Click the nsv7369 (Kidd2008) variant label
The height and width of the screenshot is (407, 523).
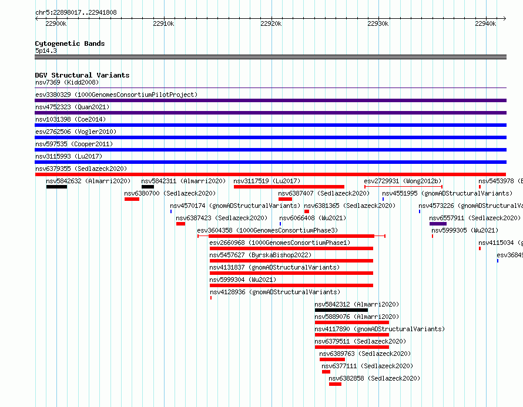point(67,82)
